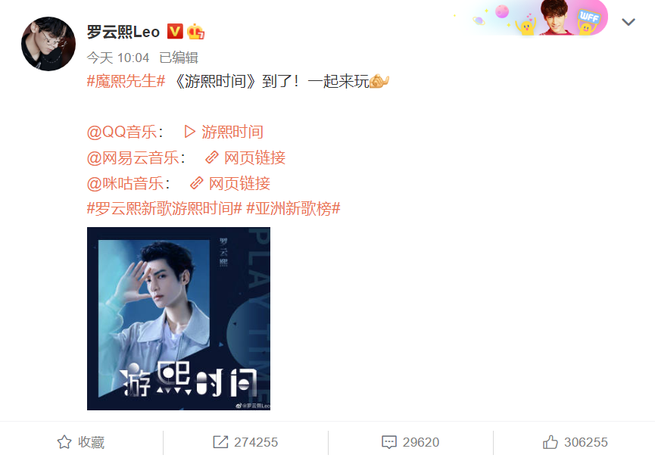Image resolution: width=655 pixels, height=458 pixels.
Task: Click the 罗云熙Leo profile avatar
Action: coord(48,44)
